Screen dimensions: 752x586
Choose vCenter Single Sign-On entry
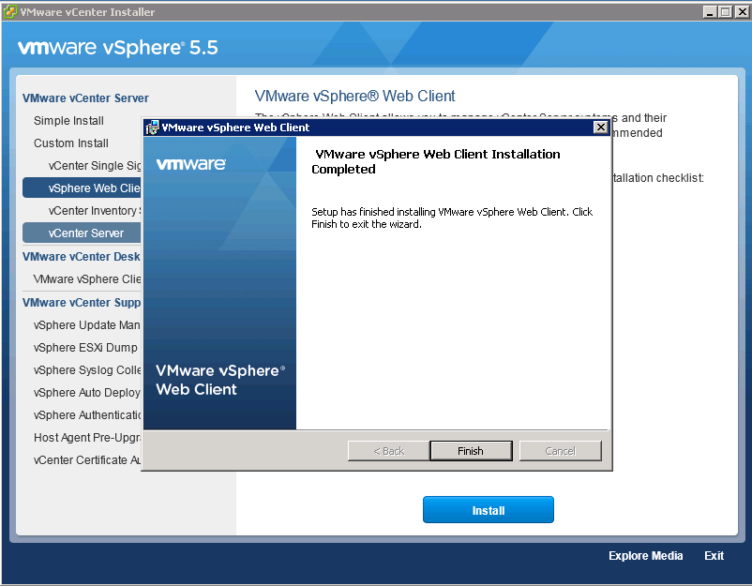pyautogui.click(x=95, y=165)
